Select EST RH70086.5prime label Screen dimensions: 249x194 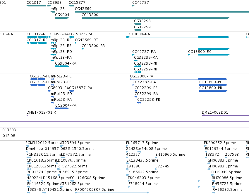point(227,178)
